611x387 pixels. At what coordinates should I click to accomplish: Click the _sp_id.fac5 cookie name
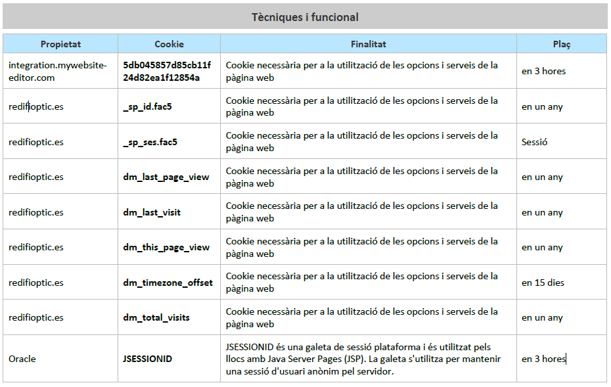[147, 106]
